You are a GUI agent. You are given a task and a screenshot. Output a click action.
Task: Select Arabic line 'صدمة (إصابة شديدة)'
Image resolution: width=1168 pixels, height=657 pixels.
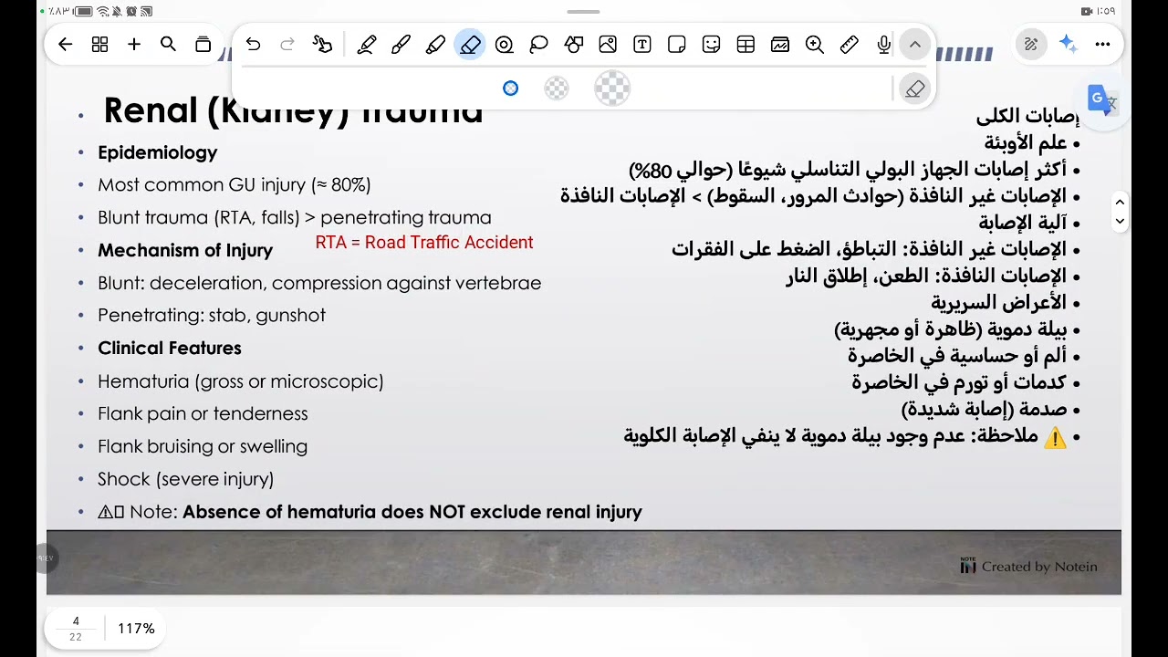(x=985, y=410)
